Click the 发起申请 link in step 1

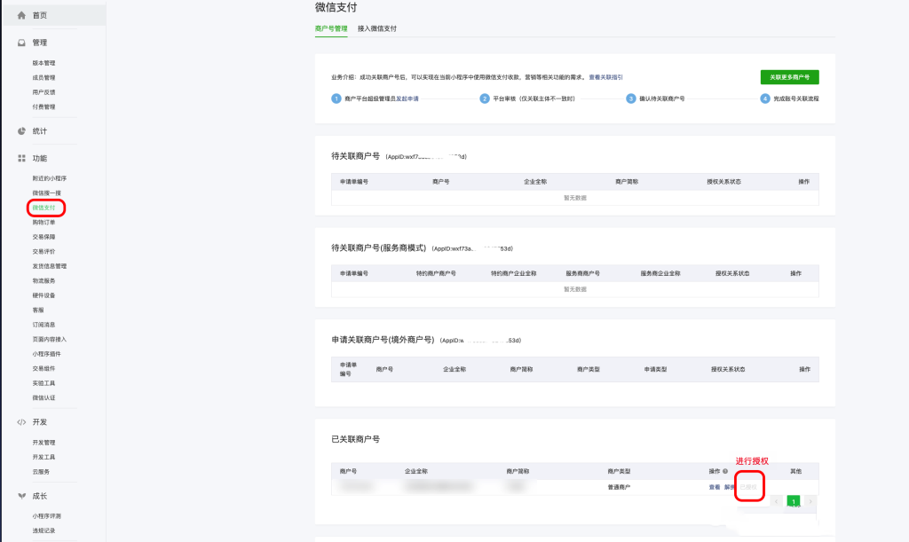pyautogui.click(x=407, y=98)
